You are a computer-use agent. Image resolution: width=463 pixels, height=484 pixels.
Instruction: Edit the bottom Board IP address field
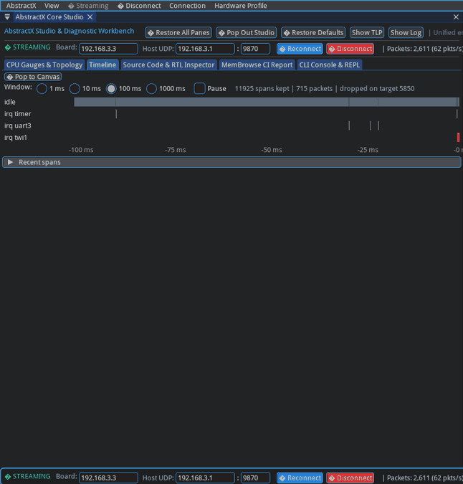click(x=108, y=478)
